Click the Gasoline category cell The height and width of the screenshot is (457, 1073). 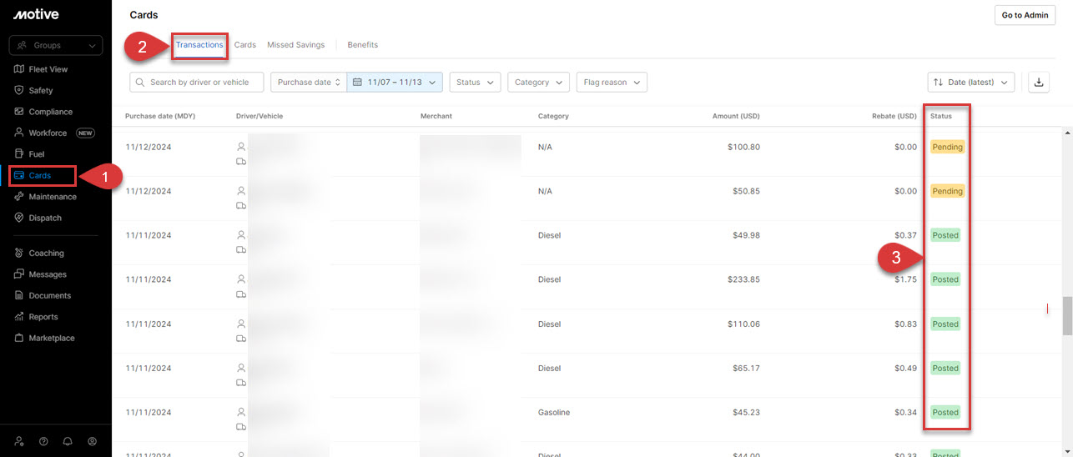coord(554,412)
